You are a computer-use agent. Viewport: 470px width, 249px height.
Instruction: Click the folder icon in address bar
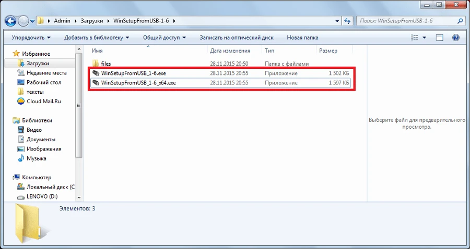tap(40, 21)
